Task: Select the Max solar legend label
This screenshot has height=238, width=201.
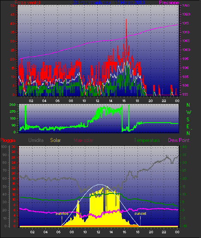Action: pyautogui.click(x=84, y=140)
